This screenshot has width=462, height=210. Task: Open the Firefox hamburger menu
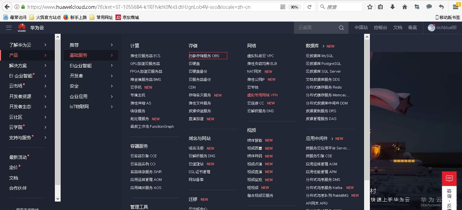point(455,7)
